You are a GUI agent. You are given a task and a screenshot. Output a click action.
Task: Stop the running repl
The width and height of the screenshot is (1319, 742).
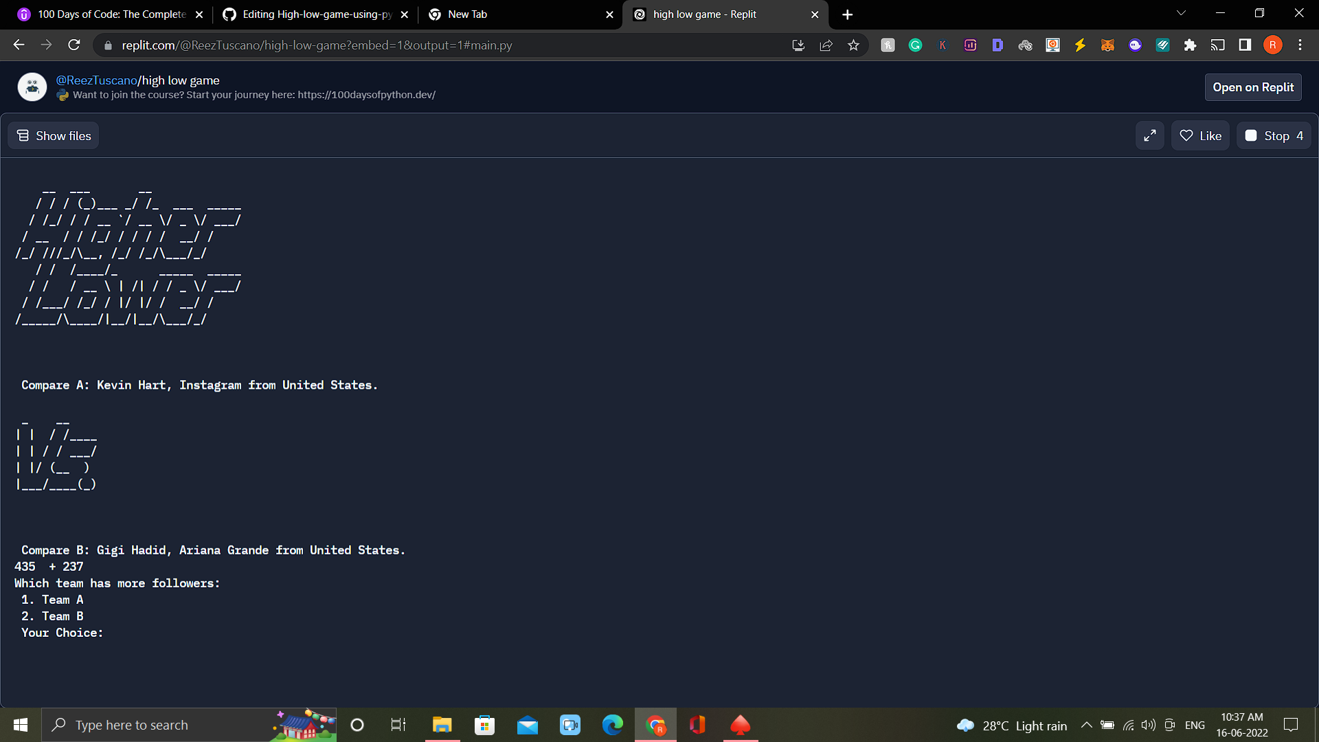1274,136
